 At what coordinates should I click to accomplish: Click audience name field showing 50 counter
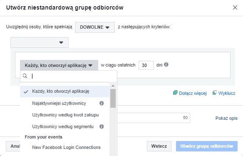(154, 118)
